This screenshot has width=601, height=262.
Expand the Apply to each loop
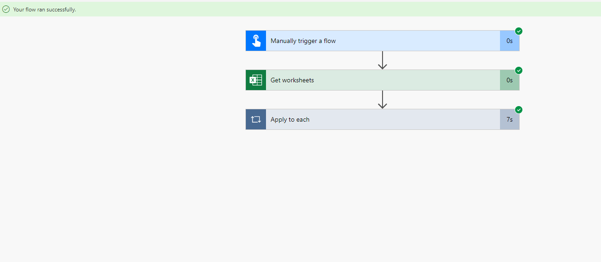[x=383, y=119]
